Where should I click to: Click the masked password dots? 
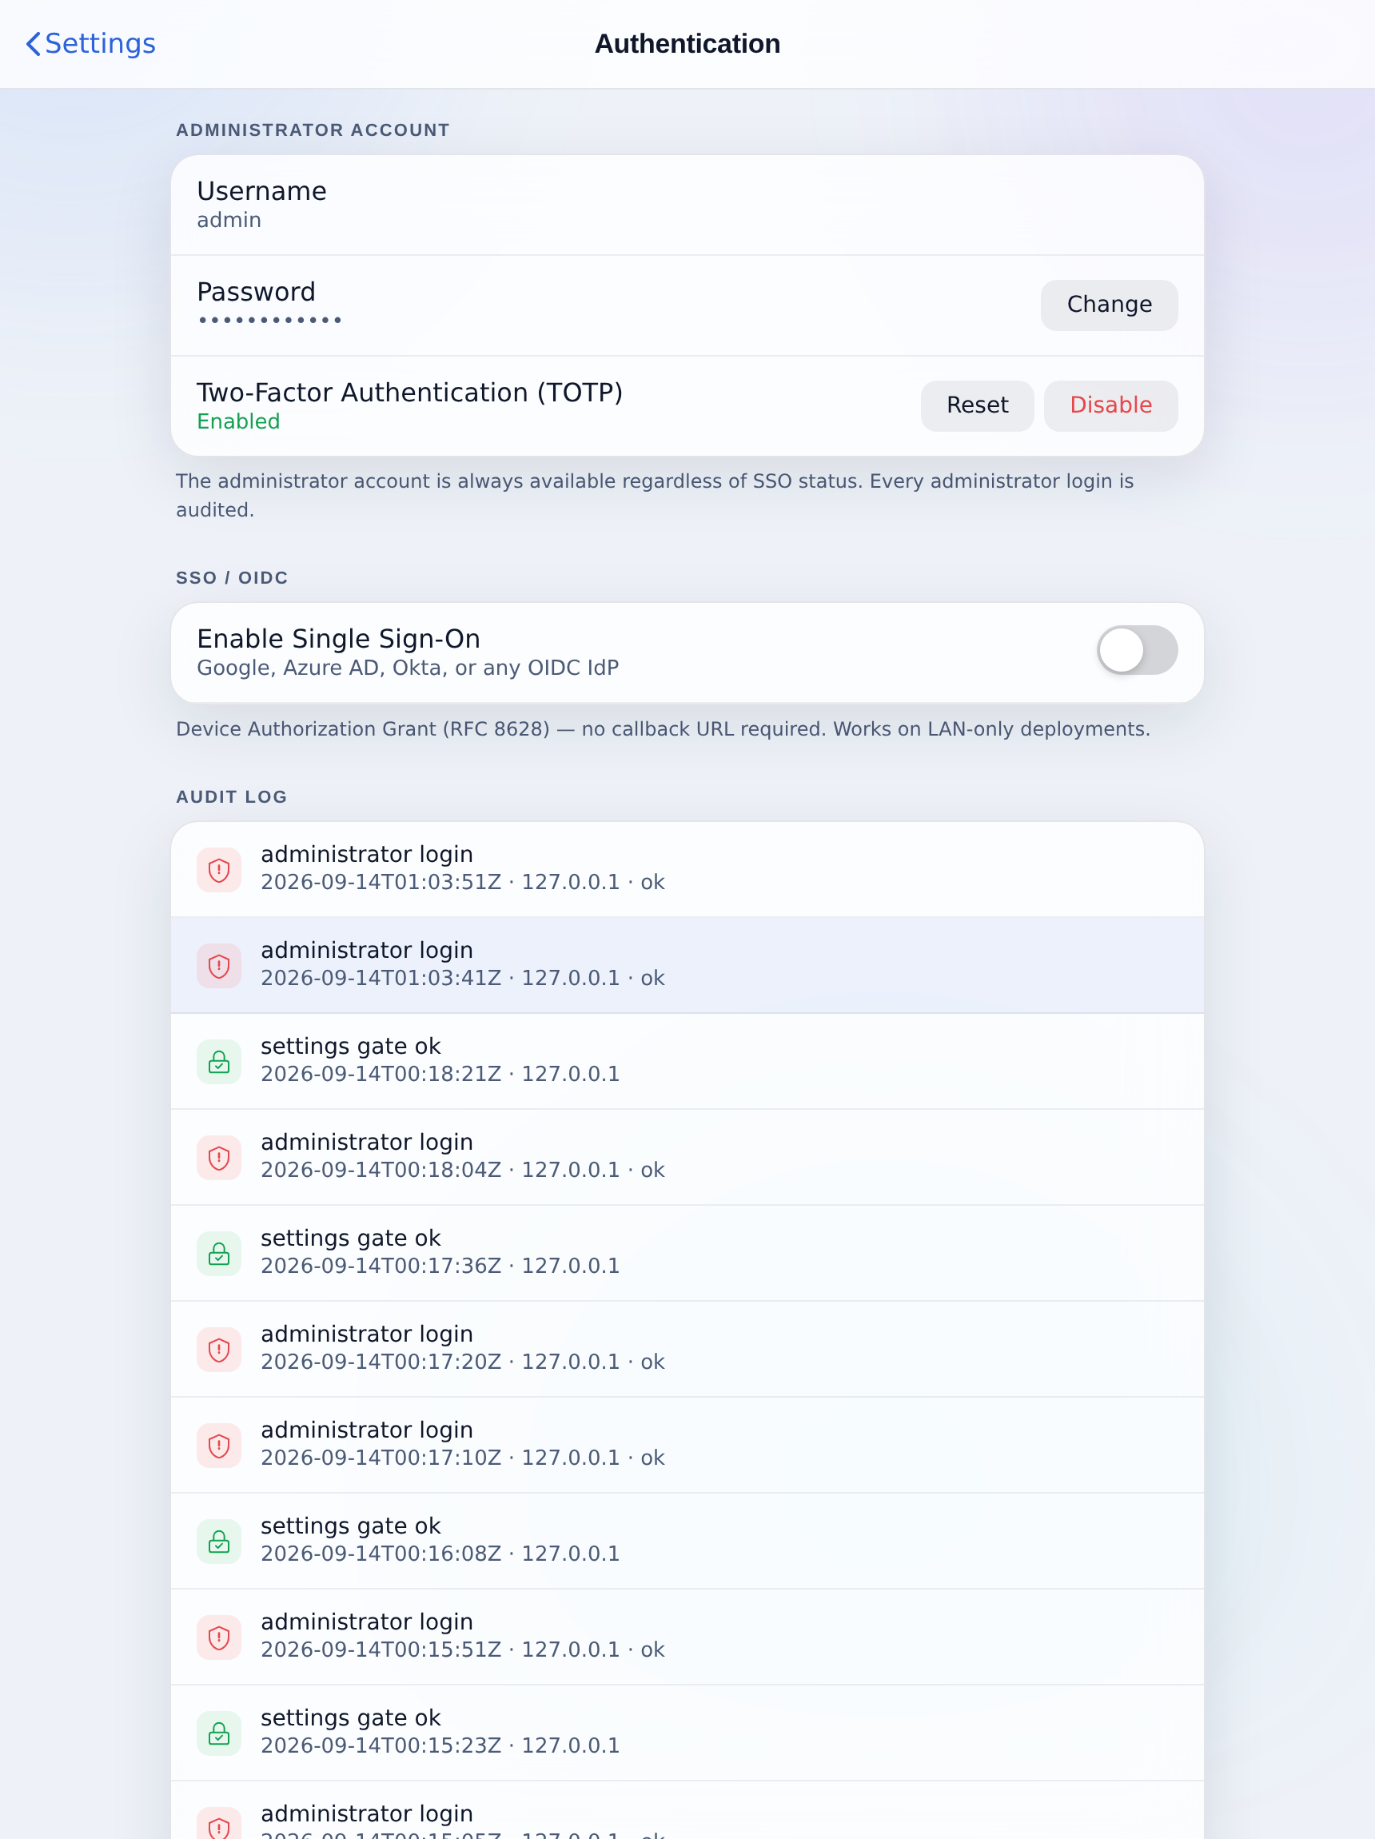point(270,320)
